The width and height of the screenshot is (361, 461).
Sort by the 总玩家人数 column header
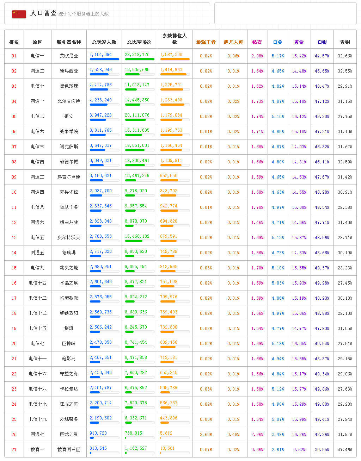point(104,42)
